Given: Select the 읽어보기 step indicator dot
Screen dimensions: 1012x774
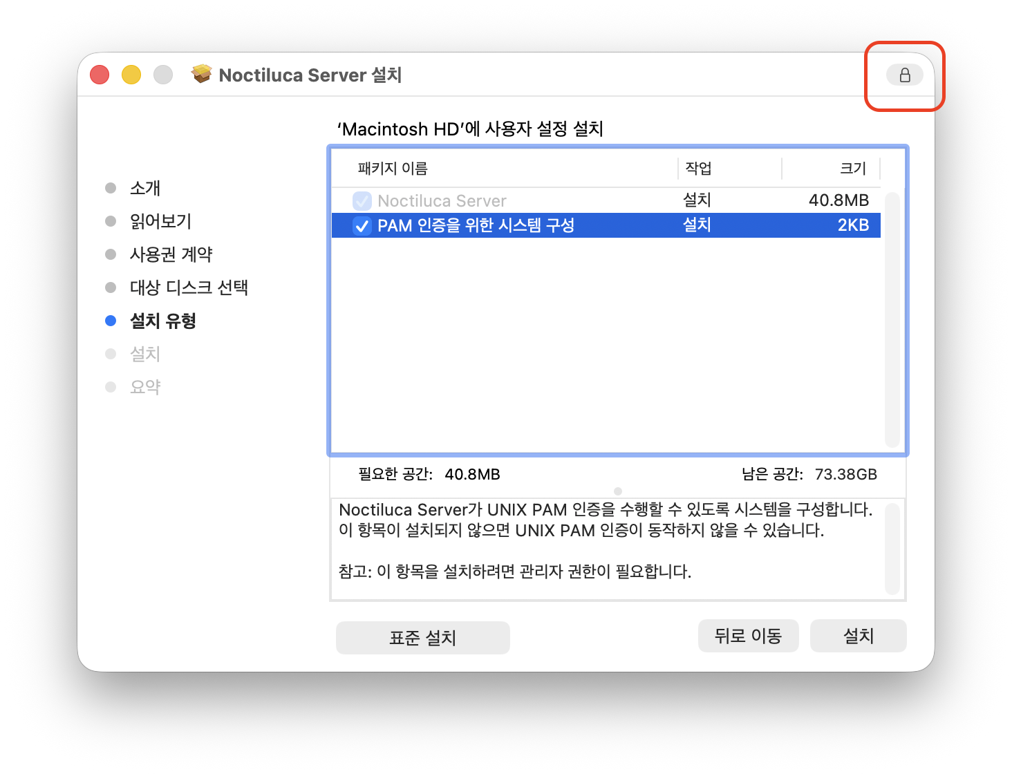Looking at the screenshot, I should click(x=111, y=220).
